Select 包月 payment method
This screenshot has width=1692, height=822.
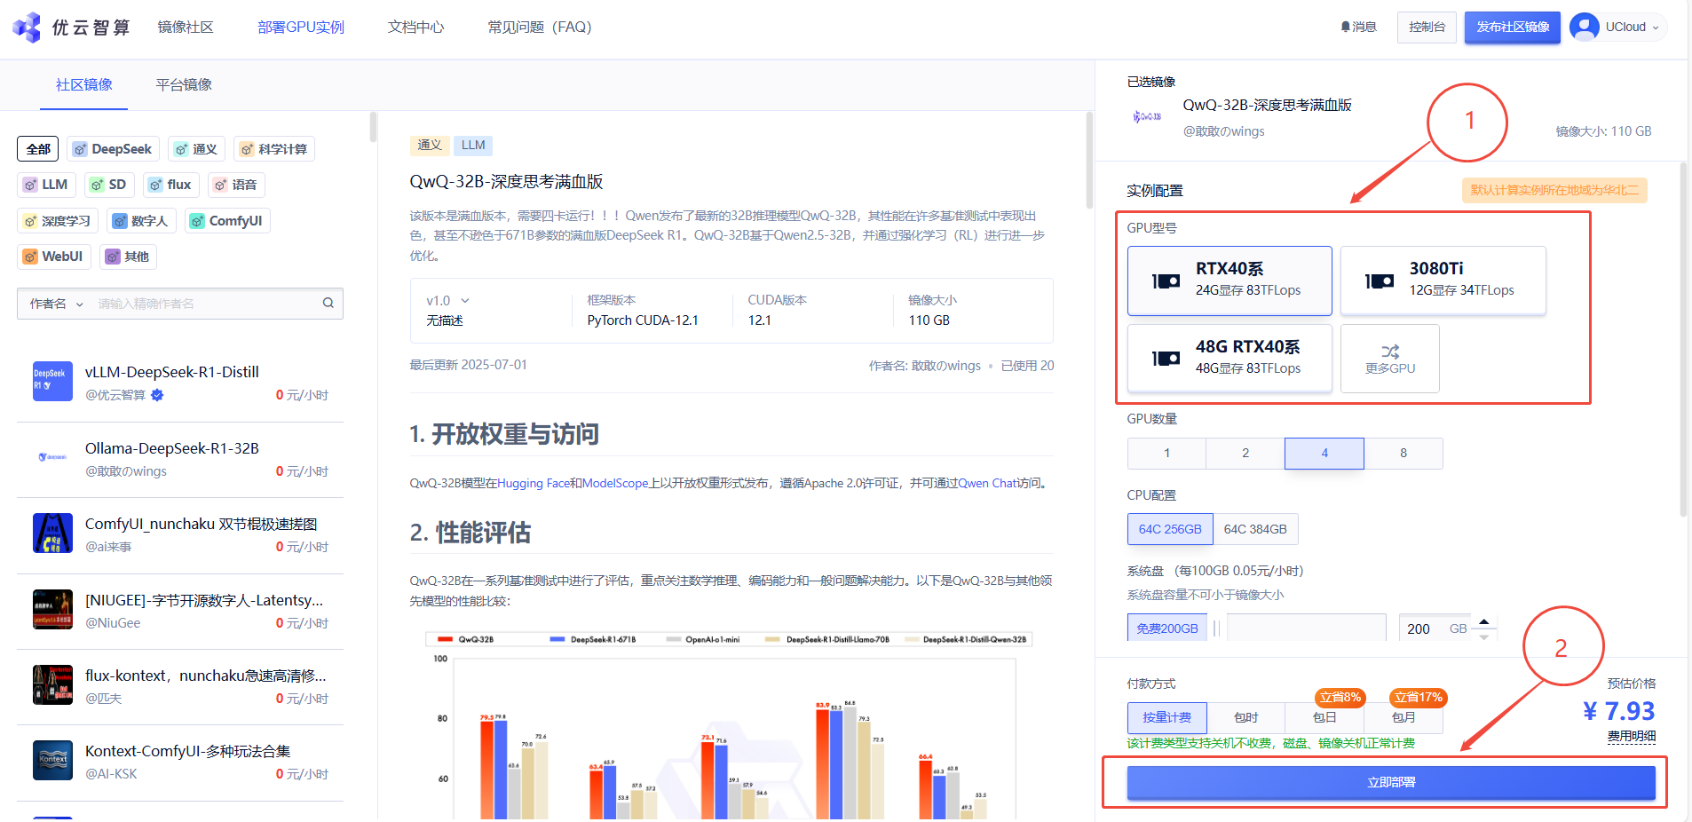point(1403,717)
